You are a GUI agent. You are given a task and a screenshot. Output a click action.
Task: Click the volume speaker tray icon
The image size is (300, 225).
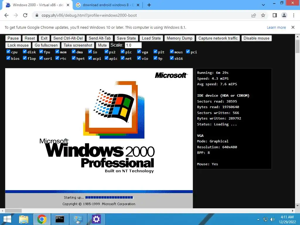pos(272,219)
